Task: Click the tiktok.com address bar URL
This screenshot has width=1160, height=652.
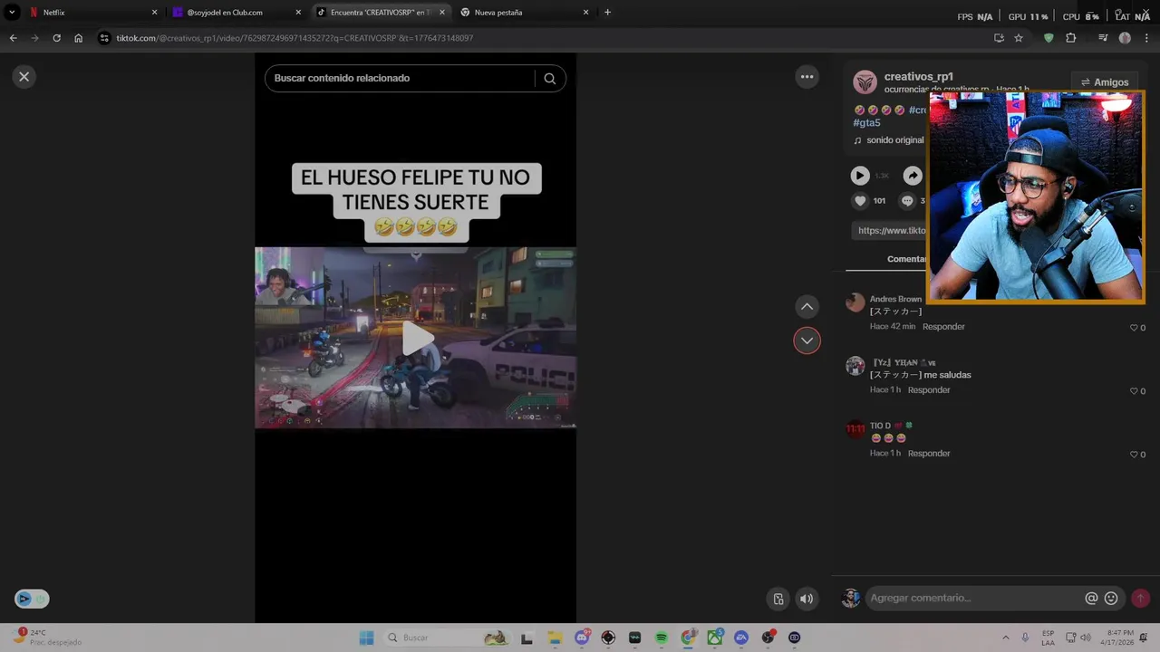Action: point(295,38)
